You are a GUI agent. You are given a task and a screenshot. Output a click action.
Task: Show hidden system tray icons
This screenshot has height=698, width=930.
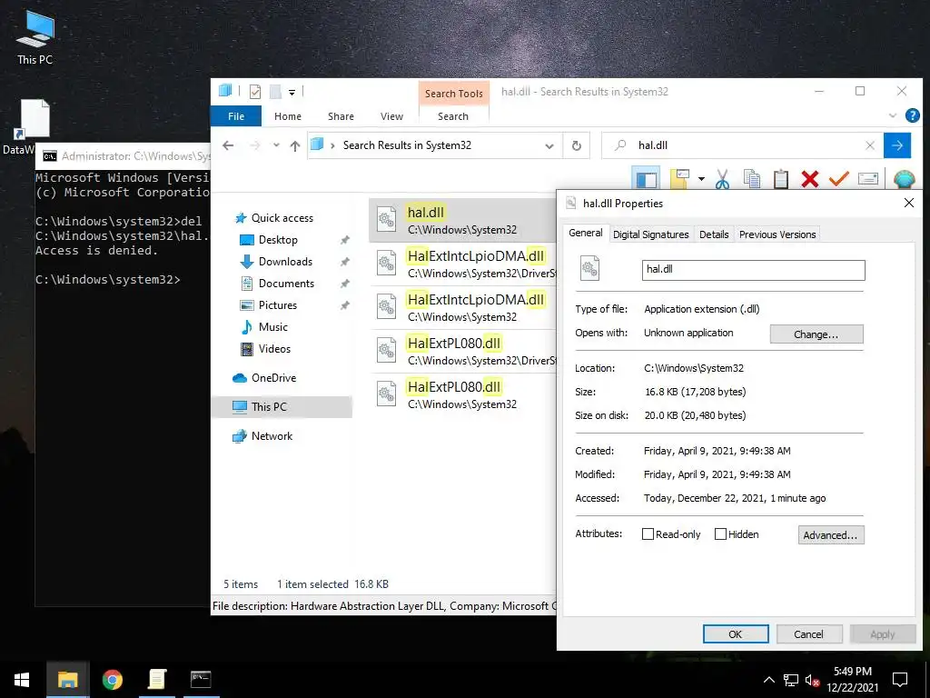tap(768, 680)
